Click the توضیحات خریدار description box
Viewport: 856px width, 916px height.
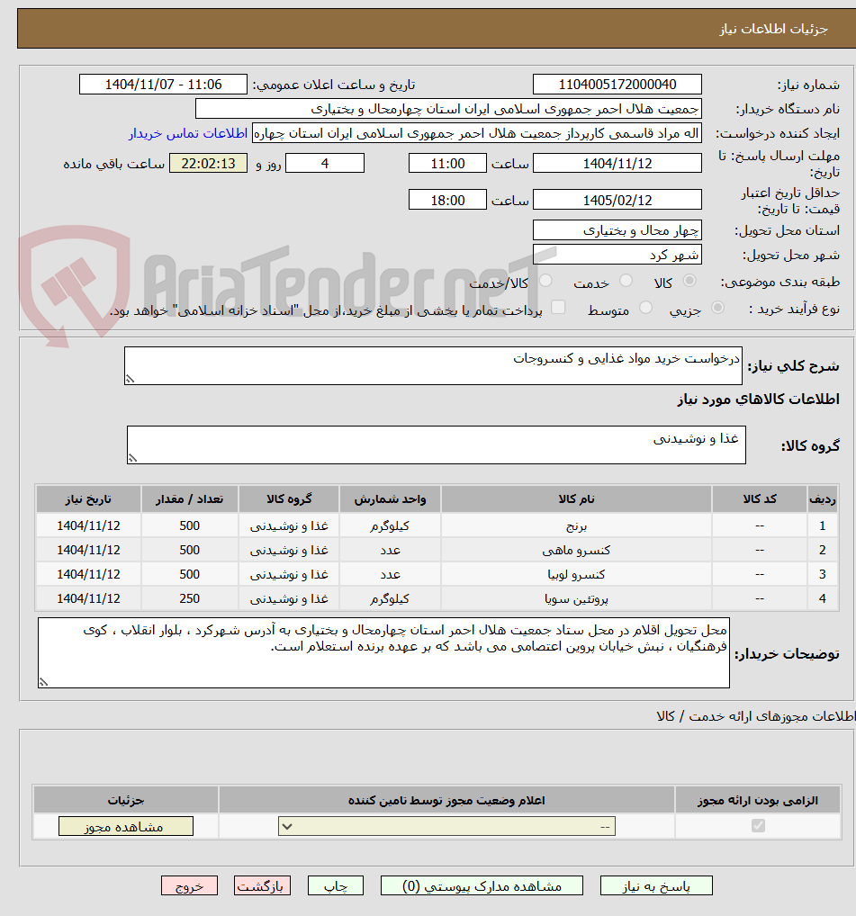383,652
